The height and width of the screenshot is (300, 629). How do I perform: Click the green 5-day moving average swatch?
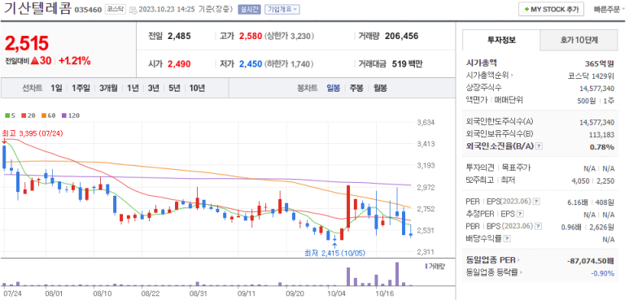pos(7,115)
